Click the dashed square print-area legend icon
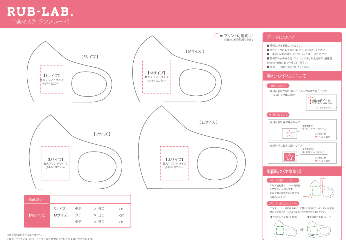This screenshot has width=346, height=244. [x=217, y=36]
